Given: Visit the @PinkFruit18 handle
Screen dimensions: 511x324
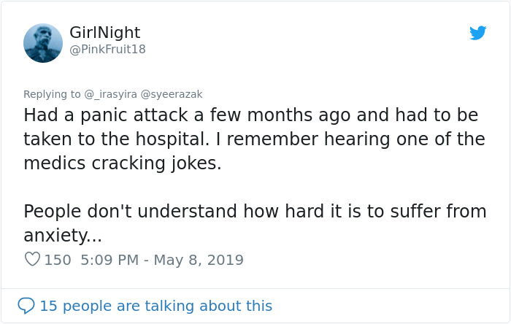Looking at the screenshot, I should tap(107, 50).
